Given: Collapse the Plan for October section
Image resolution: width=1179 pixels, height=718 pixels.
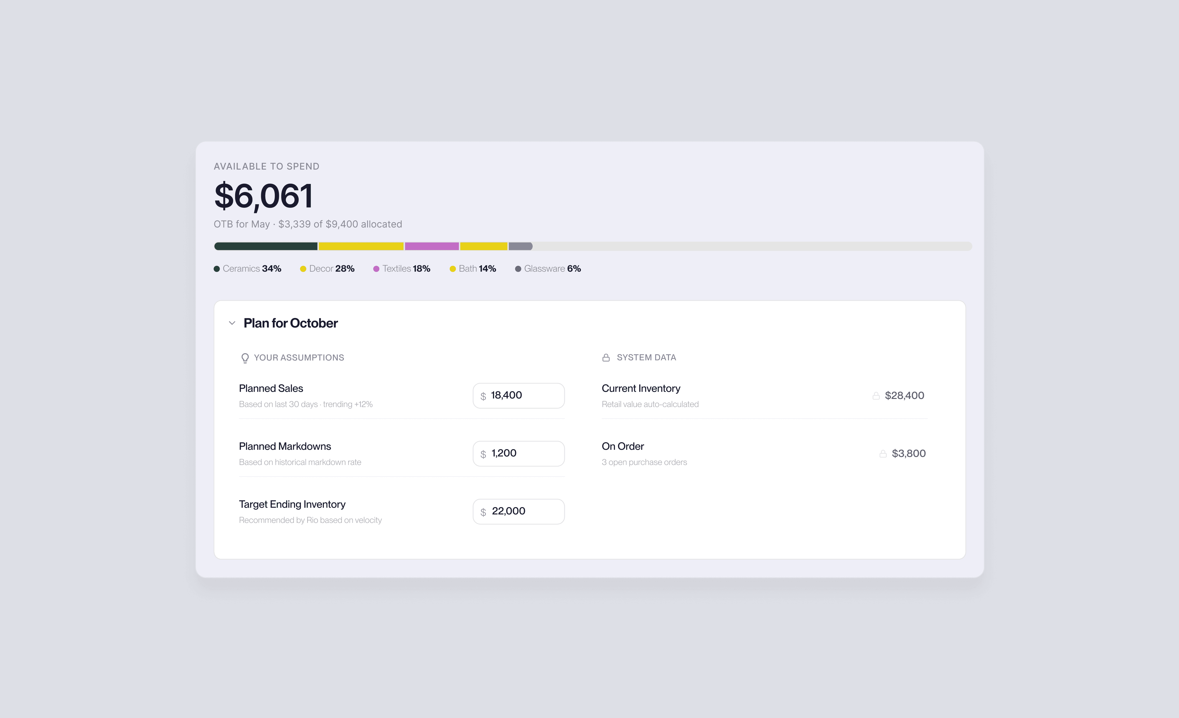Looking at the screenshot, I should point(232,323).
